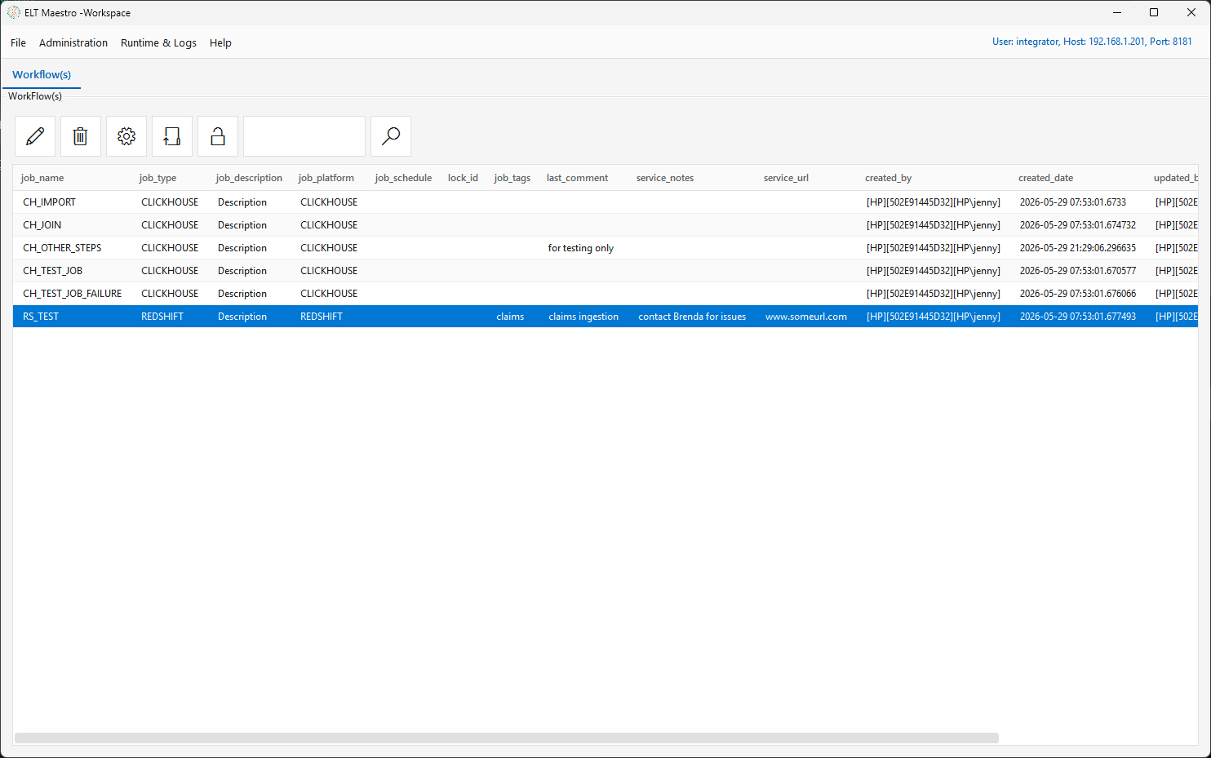
Task: Open the Runtime & Logs menu
Action: coord(158,42)
